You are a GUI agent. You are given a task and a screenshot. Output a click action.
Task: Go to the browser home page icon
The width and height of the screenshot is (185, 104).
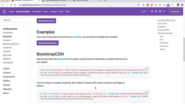[x=15, y=5]
